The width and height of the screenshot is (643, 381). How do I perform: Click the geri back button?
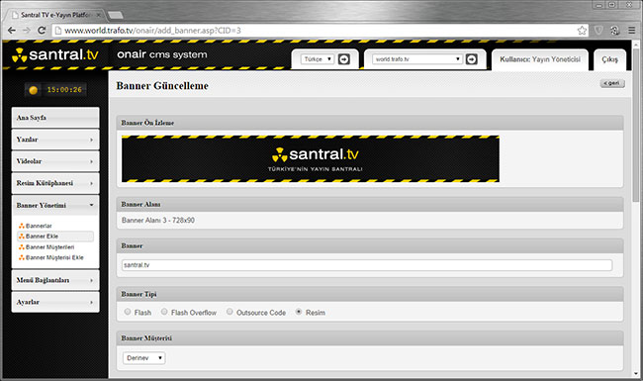pyautogui.click(x=612, y=83)
